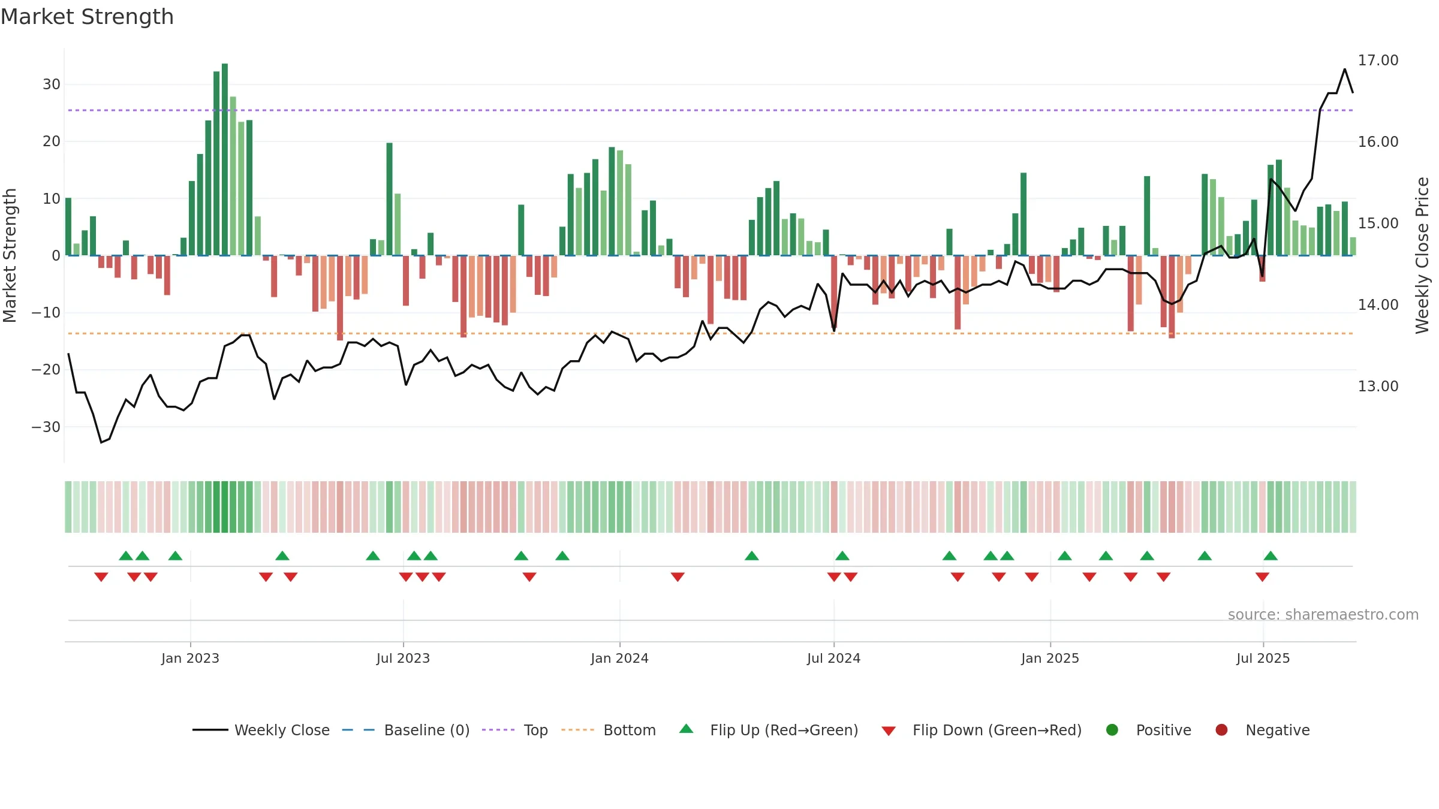Click the '−10' left axis tick label
The image size is (1439, 809).
[46, 313]
